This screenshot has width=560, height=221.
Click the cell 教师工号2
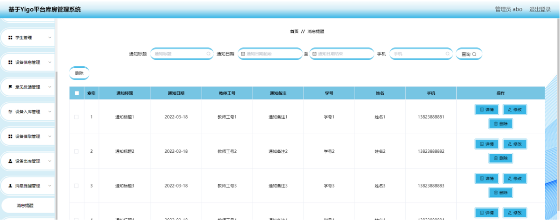pos(227,151)
